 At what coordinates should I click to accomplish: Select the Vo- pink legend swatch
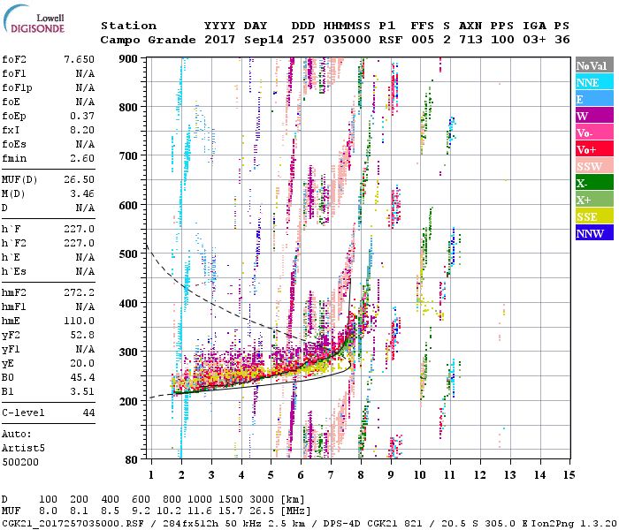point(594,132)
